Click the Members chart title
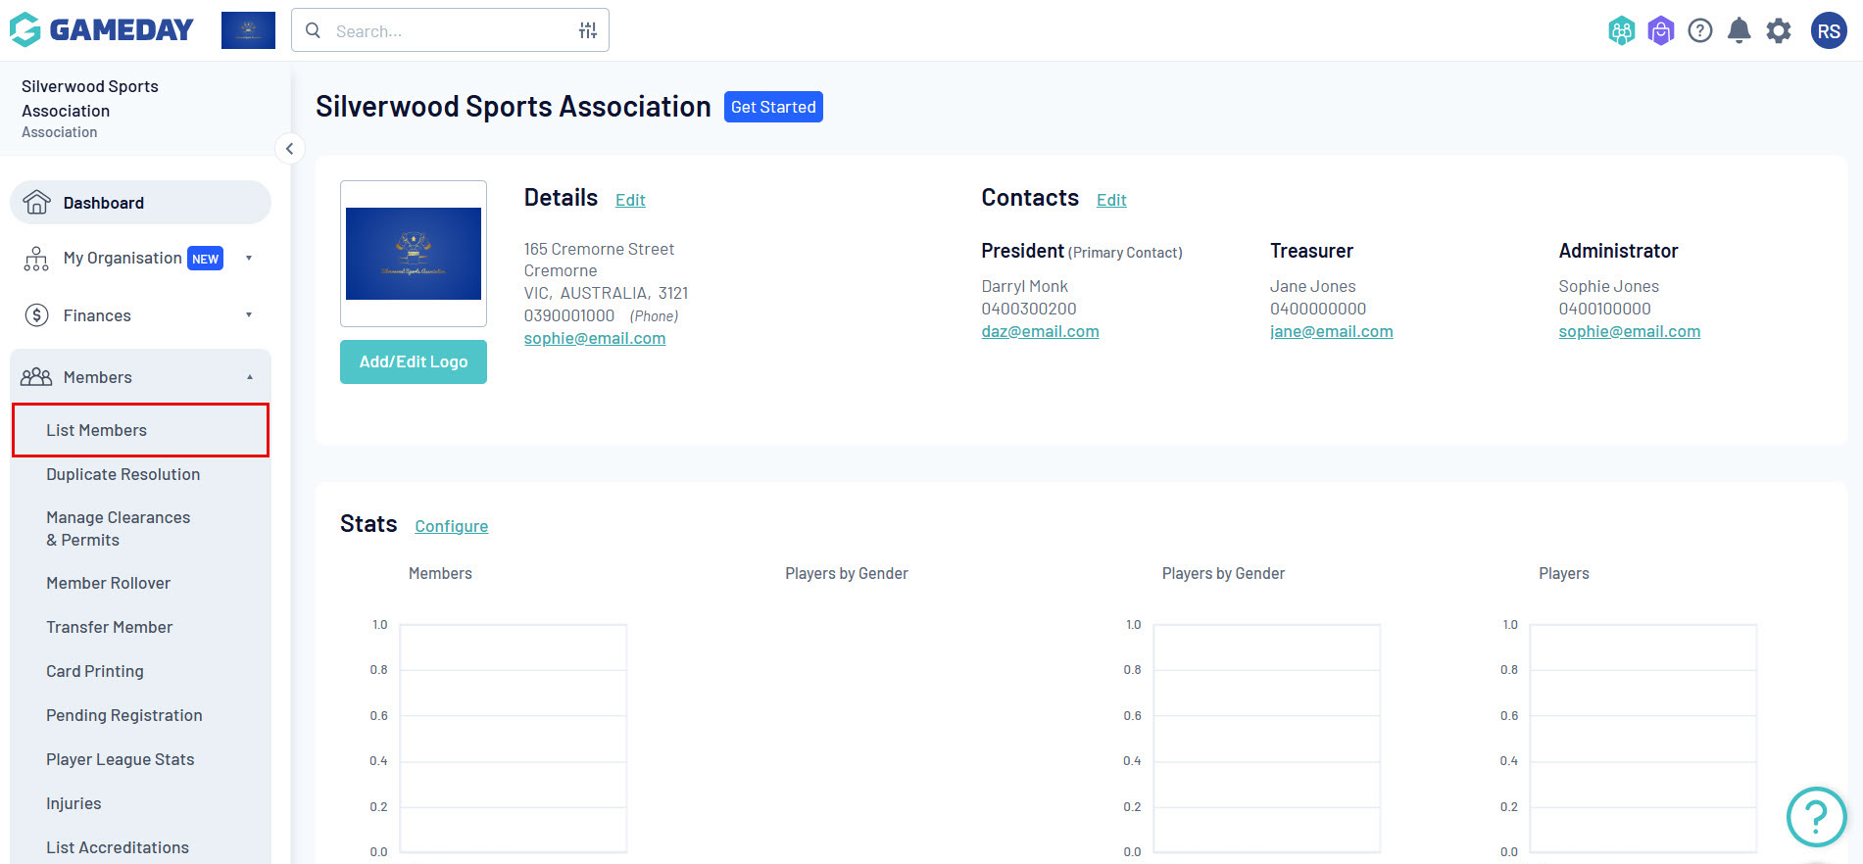 click(440, 573)
